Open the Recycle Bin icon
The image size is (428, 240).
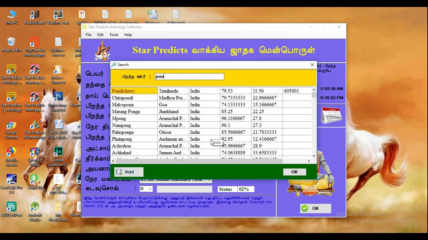coord(11,44)
